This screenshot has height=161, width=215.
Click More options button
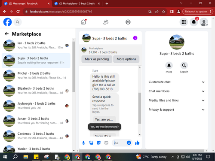[126, 59]
